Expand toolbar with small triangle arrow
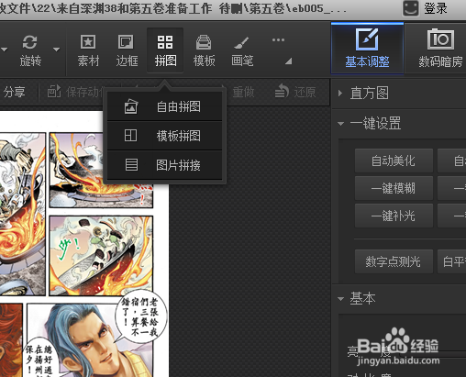 click(x=288, y=61)
